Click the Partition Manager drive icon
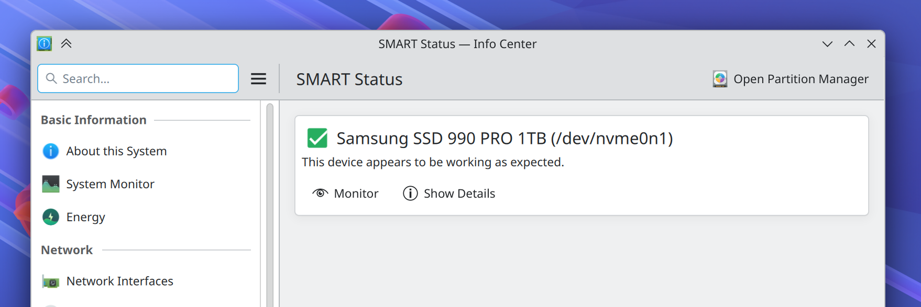This screenshot has height=307, width=921. click(720, 79)
